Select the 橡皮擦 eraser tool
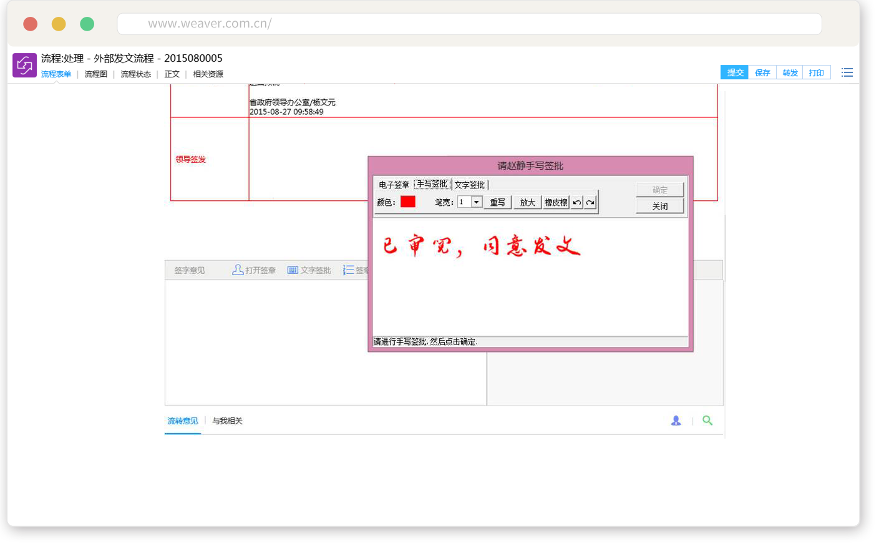This screenshot has height=546, width=889. (556, 202)
